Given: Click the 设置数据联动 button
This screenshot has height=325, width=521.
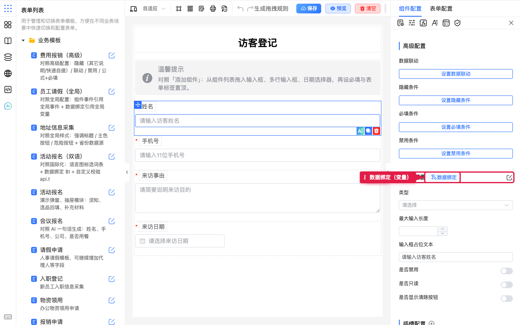Looking at the screenshot, I should point(456,74).
